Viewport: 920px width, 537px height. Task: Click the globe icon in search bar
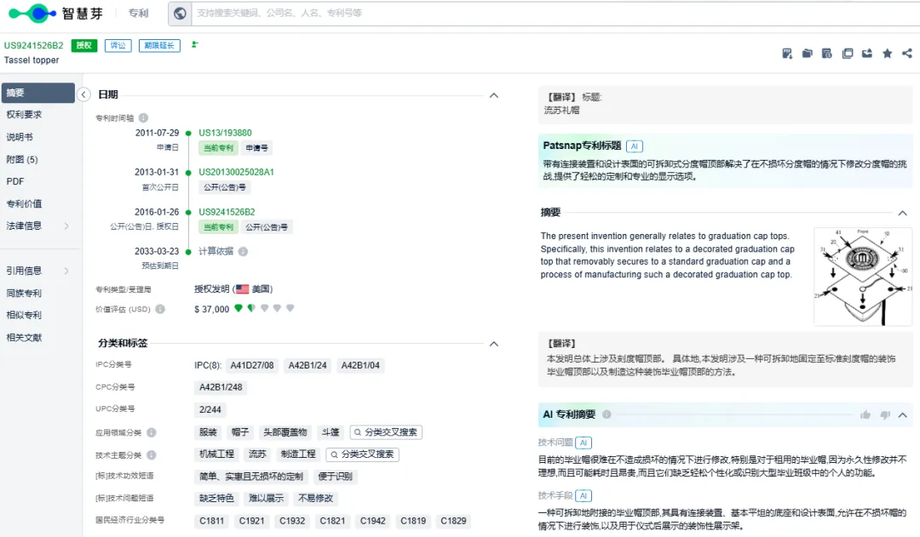[x=179, y=13]
